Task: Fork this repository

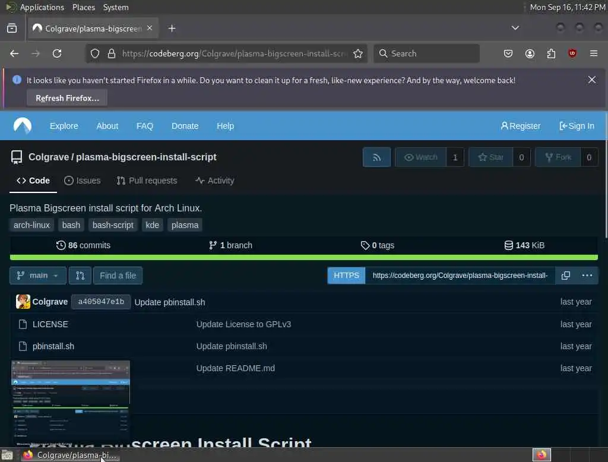Action: (558, 157)
